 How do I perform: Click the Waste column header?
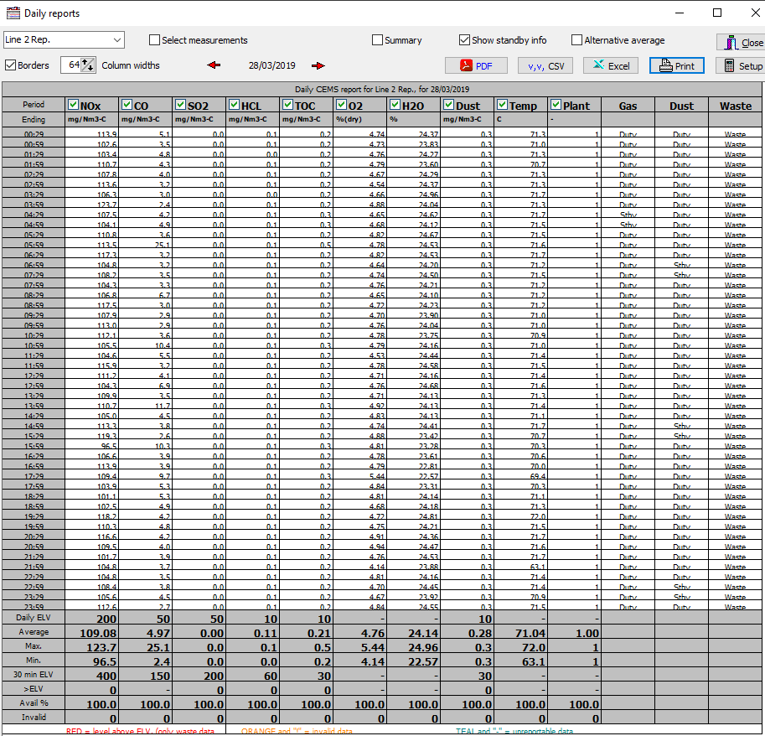pyautogui.click(x=736, y=106)
